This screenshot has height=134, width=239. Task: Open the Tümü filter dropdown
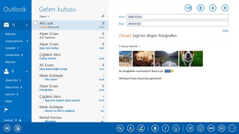(x=44, y=17)
